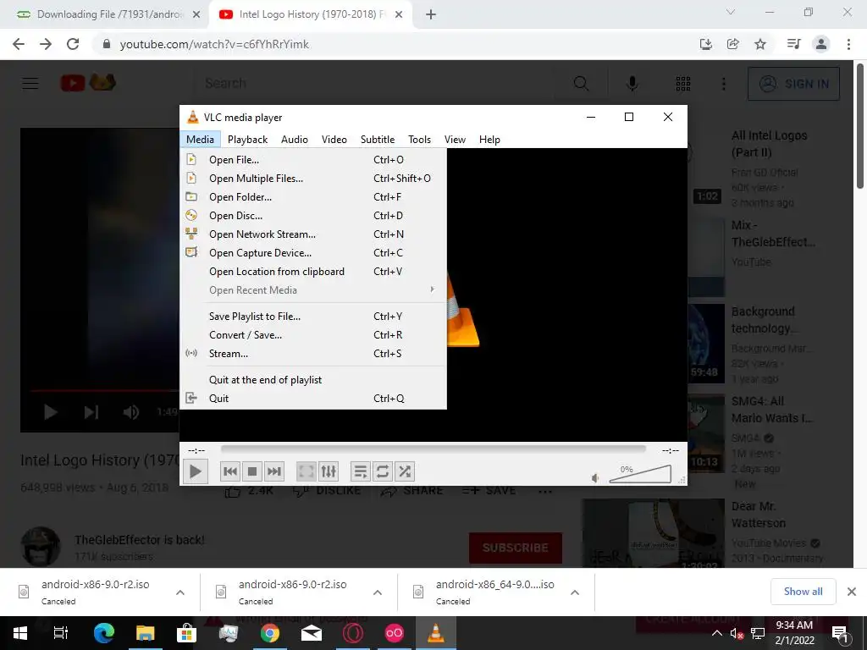Bookmark this page with star icon
Viewport: 867px width, 650px height.
[x=760, y=44]
